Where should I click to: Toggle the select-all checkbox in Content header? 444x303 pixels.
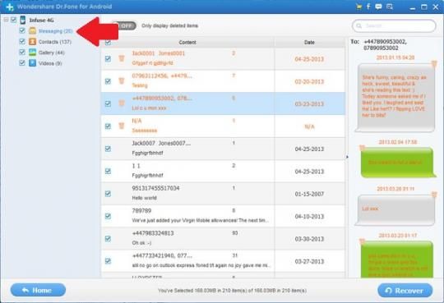click(x=108, y=43)
